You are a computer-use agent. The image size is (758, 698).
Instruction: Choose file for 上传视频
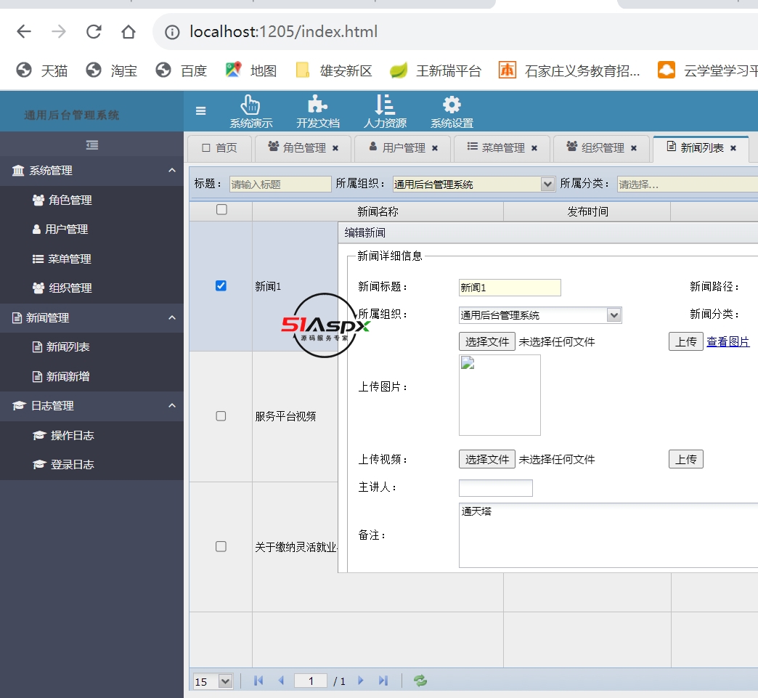tap(486, 460)
